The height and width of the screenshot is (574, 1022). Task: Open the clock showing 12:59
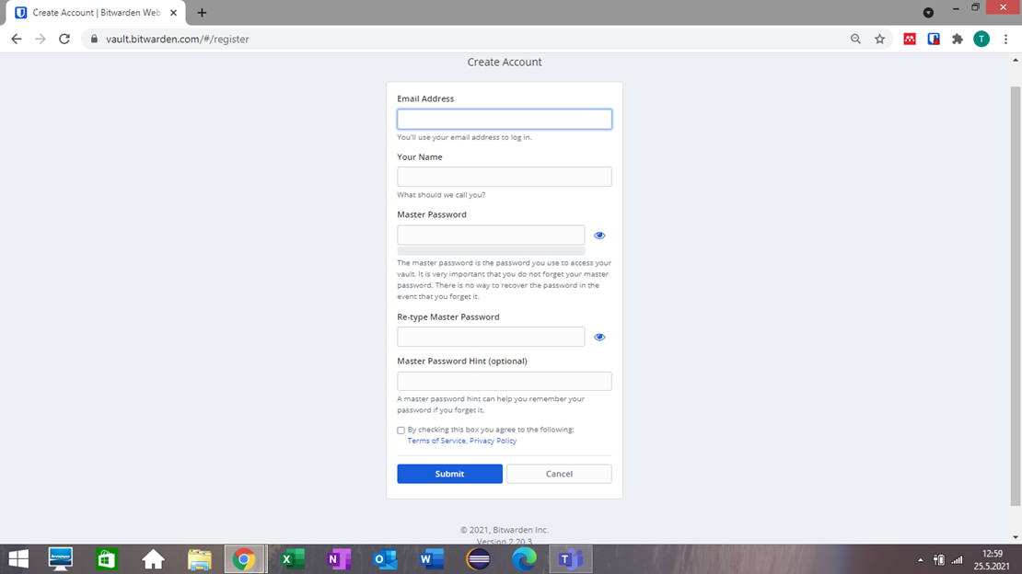pos(992,559)
